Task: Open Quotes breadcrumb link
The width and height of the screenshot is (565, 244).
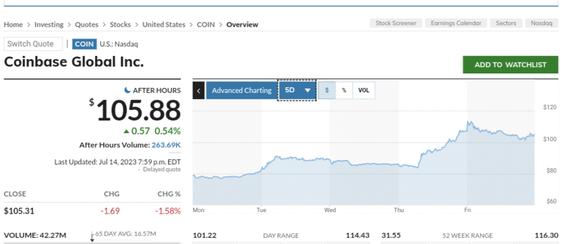Action: 86,24
